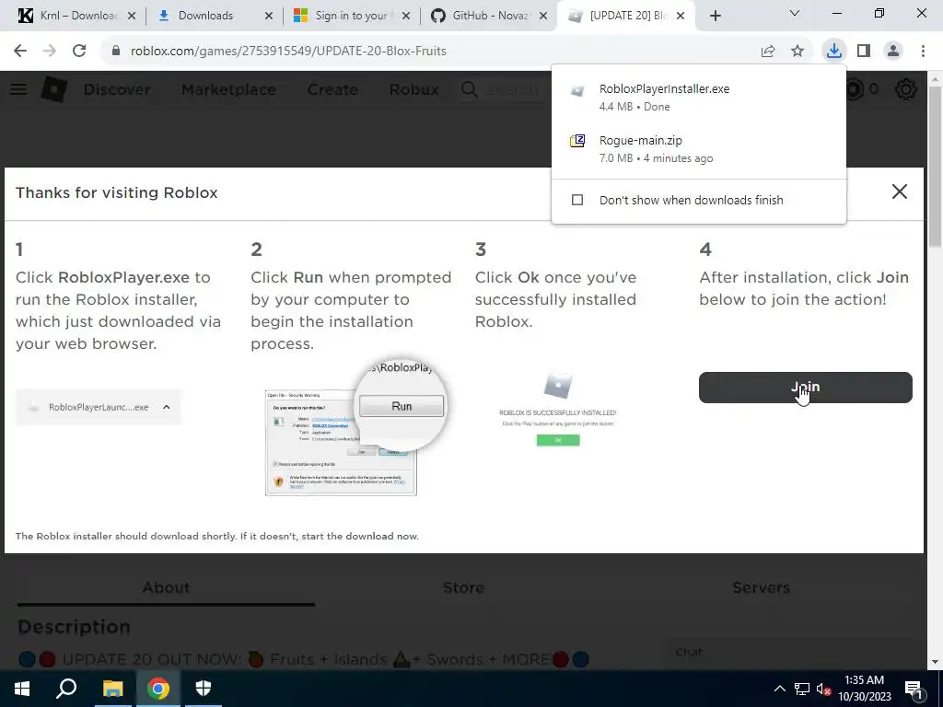Close the UPDATE 20 Blox Fruits tab
Image resolution: width=943 pixels, height=707 pixels.
(x=681, y=16)
